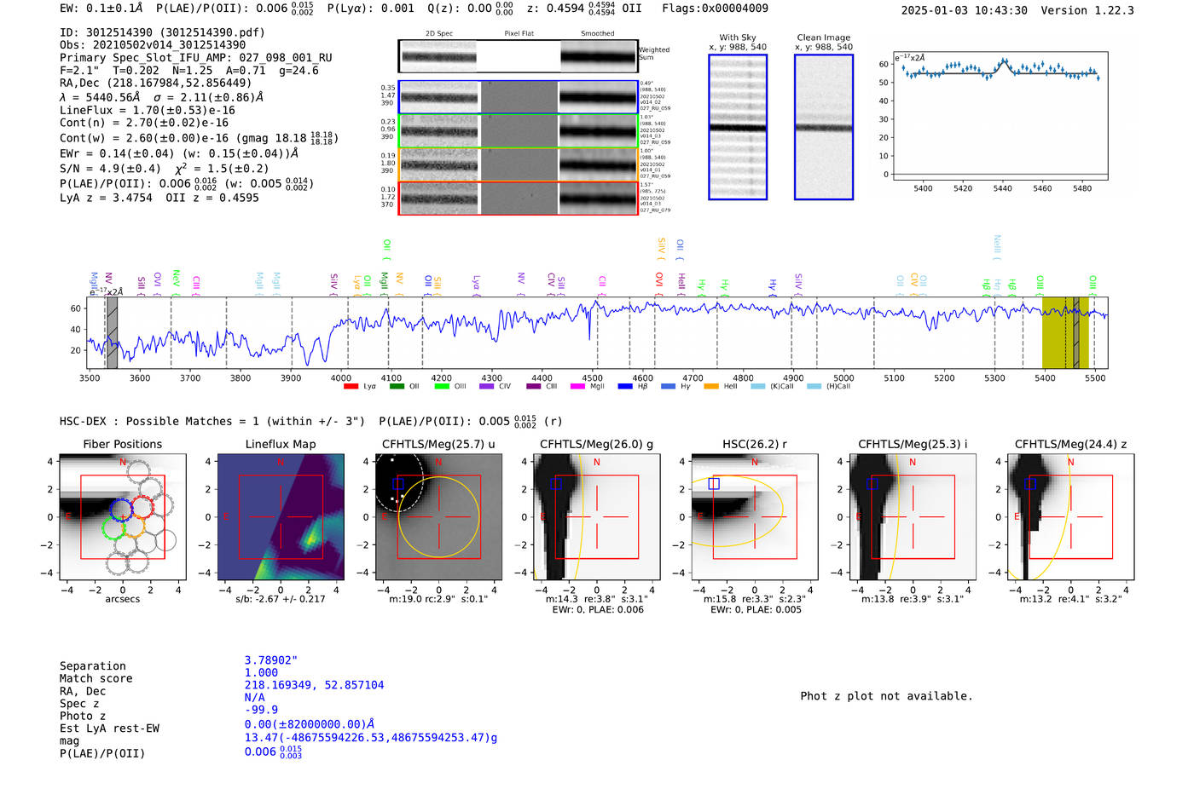1194x812 pixels.
Task: Click the 5400 tick on the spectrum axis
Action: pyautogui.click(x=1045, y=378)
